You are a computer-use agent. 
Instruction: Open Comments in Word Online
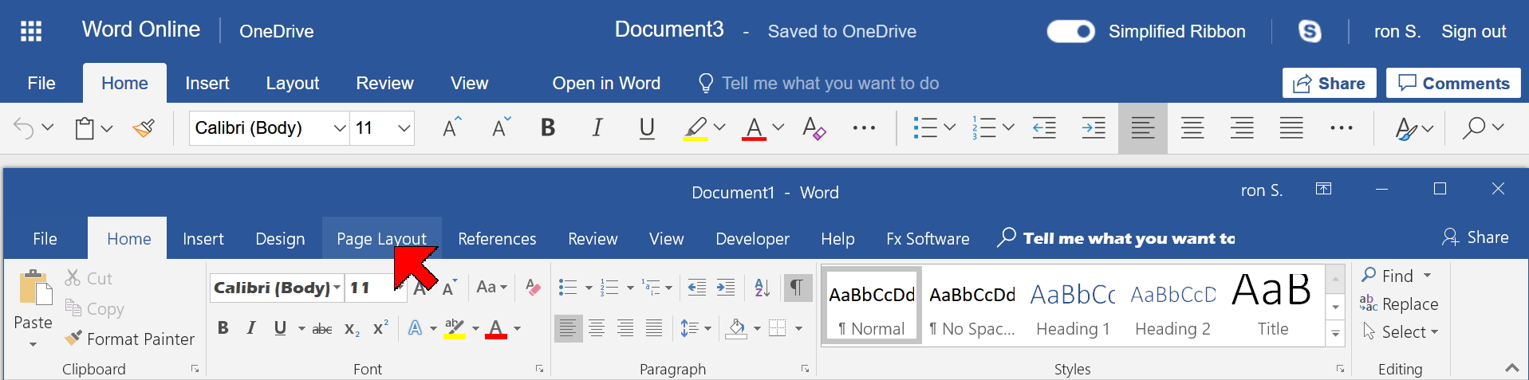pyautogui.click(x=1453, y=83)
